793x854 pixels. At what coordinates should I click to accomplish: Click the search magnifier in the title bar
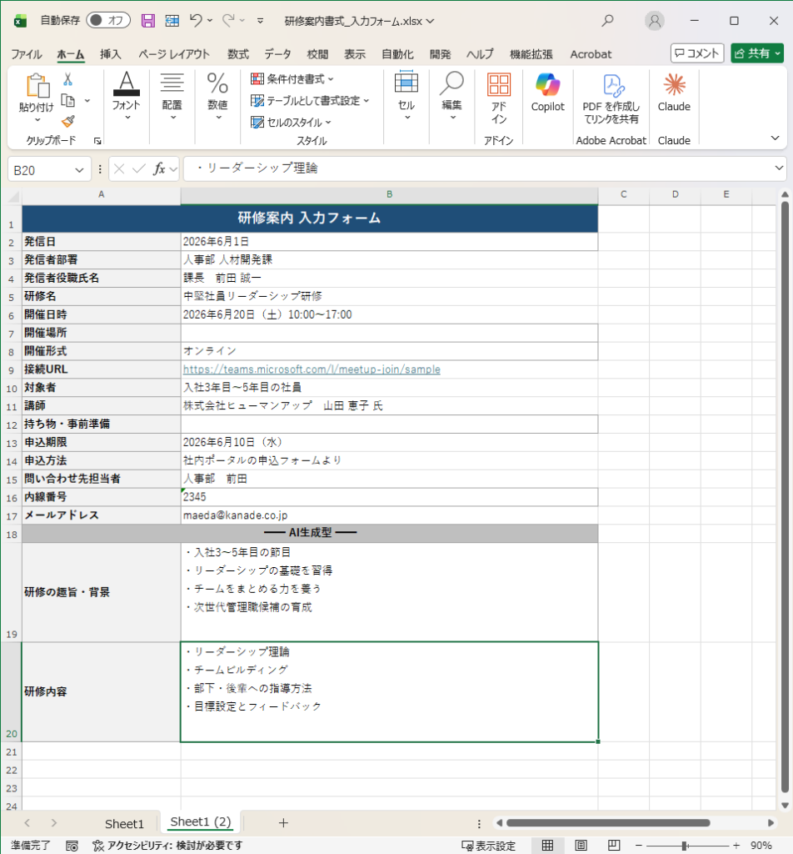click(607, 21)
